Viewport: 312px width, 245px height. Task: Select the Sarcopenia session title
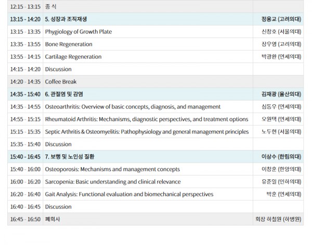click(x=112, y=182)
